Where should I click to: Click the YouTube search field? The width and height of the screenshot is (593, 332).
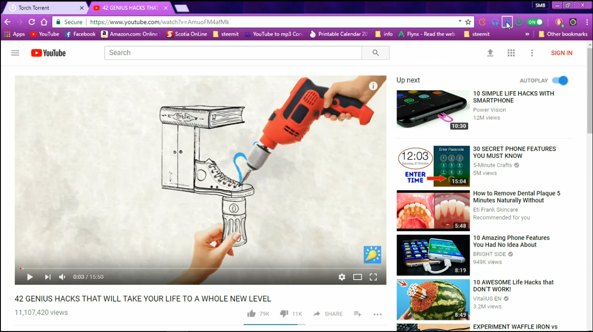tap(233, 53)
